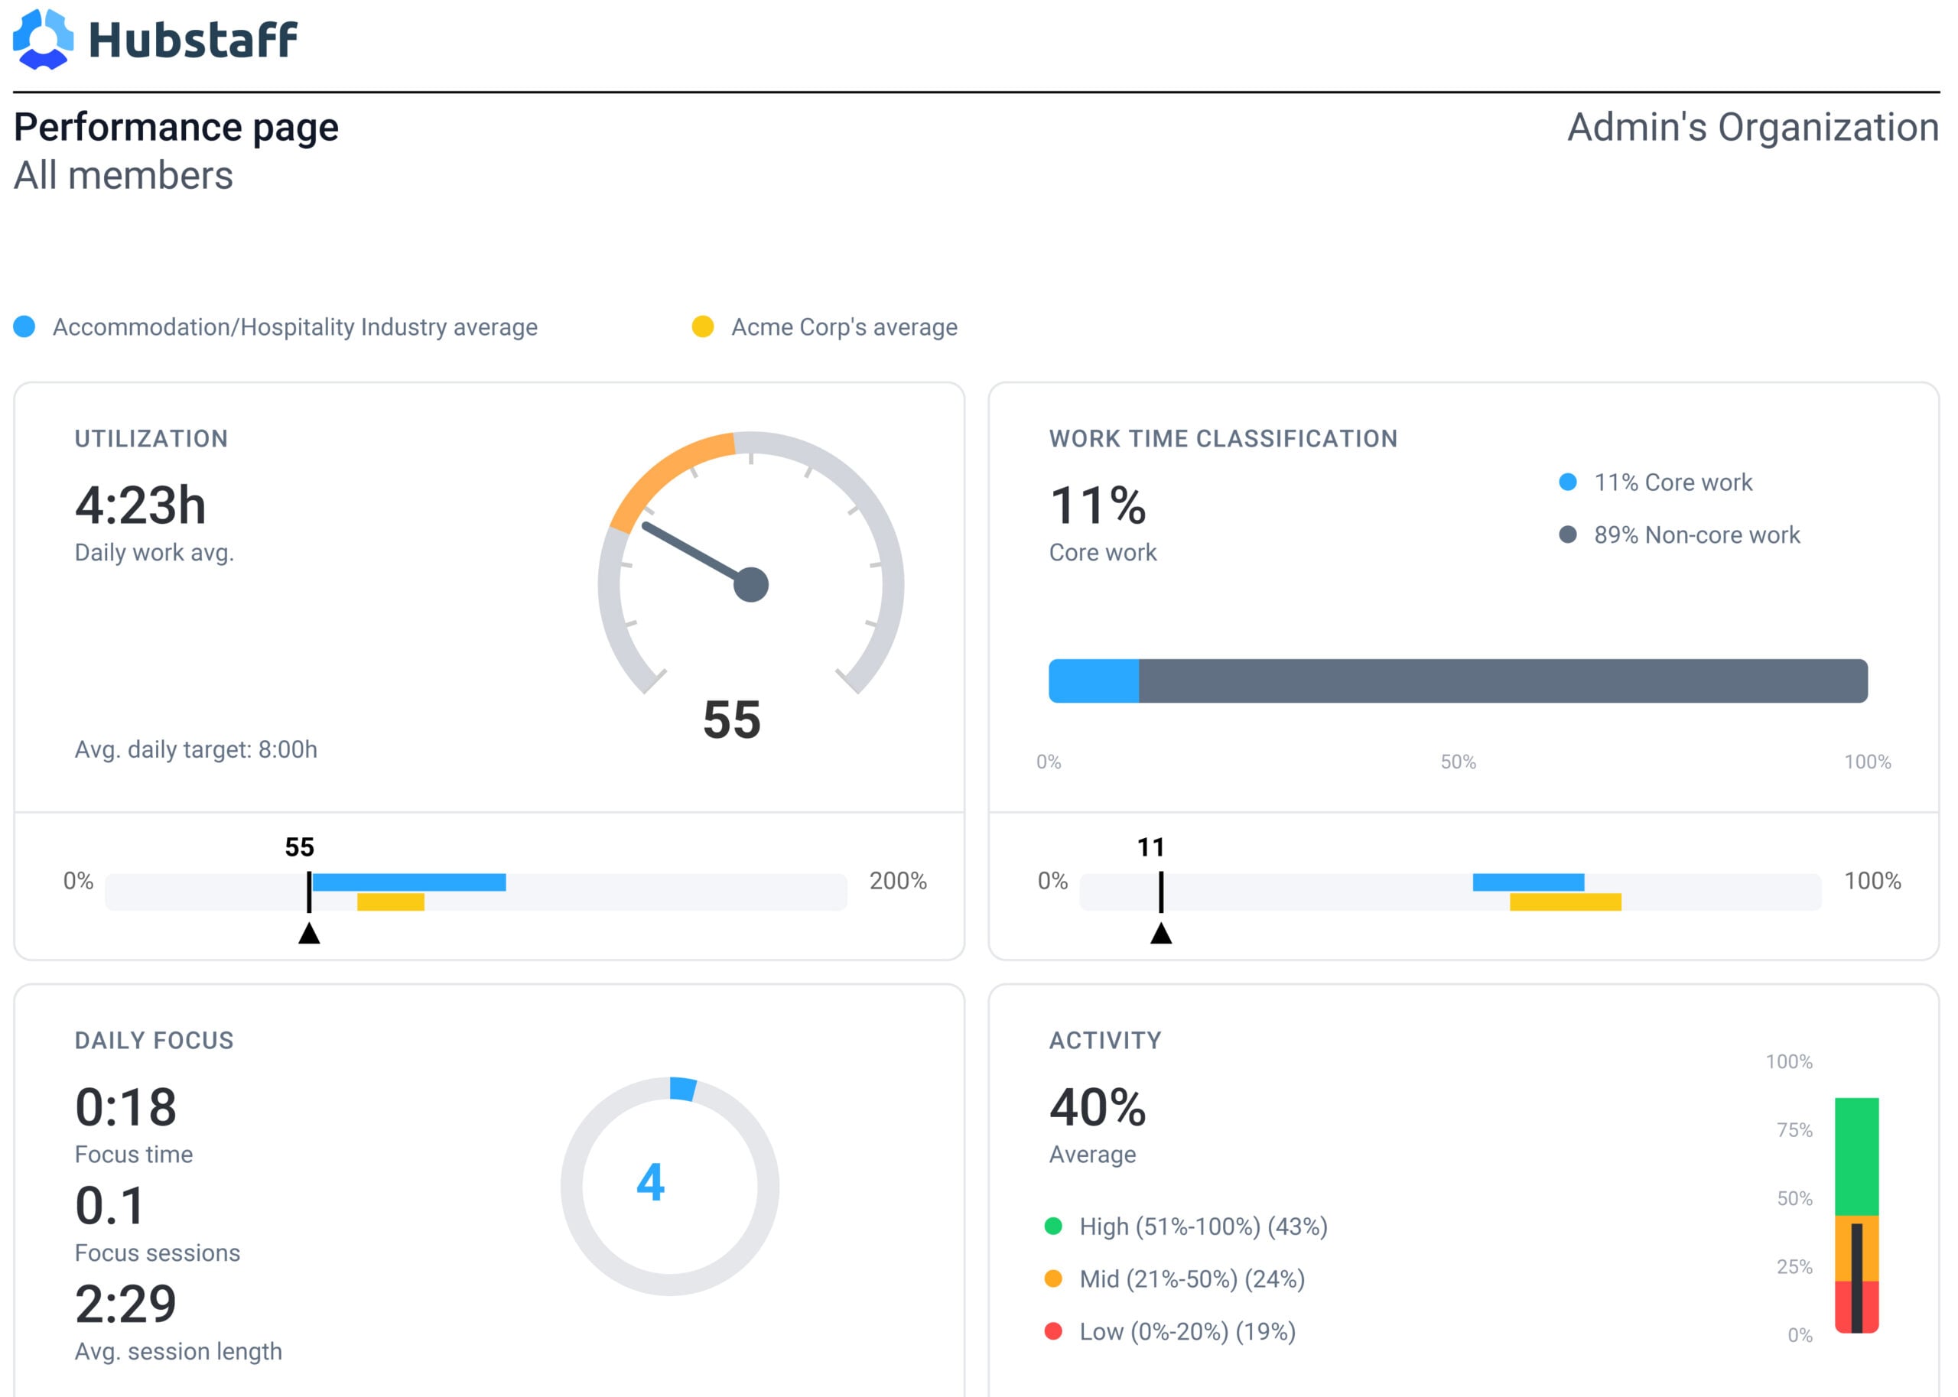This screenshot has height=1397, width=1958.
Task: Click the orange Mid activity legend dot
Action: pyautogui.click(x=1053, y=1279)
